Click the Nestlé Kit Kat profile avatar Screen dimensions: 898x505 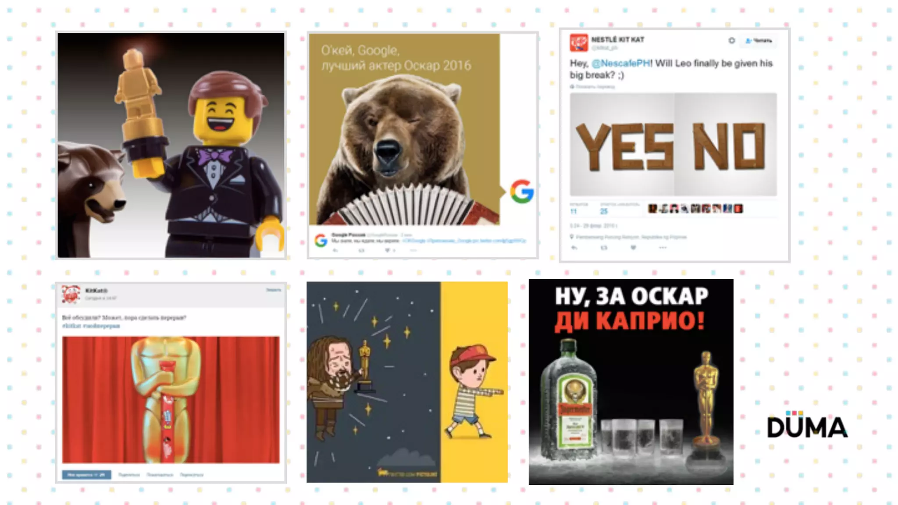pyautogui.click(x=579, y=43)
